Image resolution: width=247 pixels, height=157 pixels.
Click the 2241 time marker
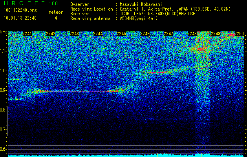click(x=27, y=34)
